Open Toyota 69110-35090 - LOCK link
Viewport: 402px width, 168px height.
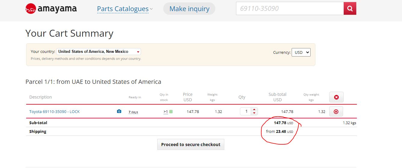click(54, 111)
